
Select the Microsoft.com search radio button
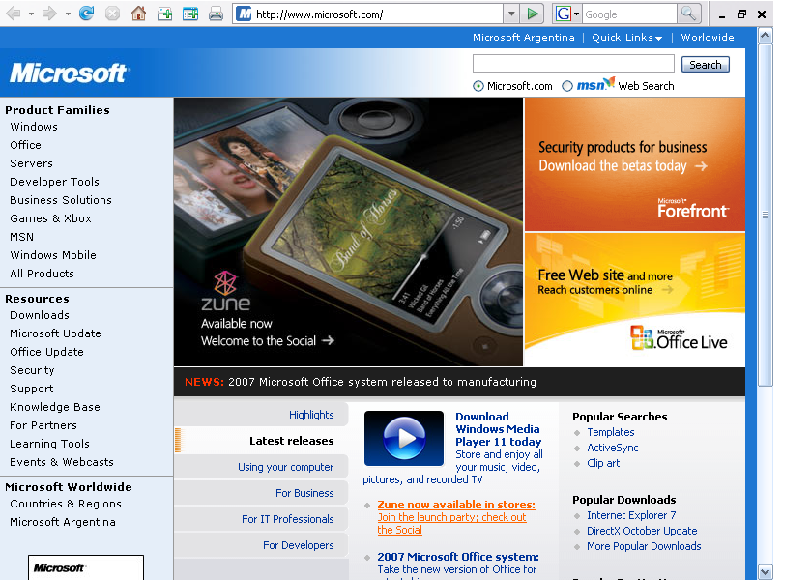(478, 86)
